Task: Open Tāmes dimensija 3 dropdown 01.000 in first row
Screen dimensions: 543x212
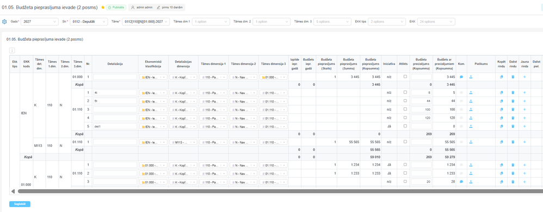Action: tap(274, 77)
